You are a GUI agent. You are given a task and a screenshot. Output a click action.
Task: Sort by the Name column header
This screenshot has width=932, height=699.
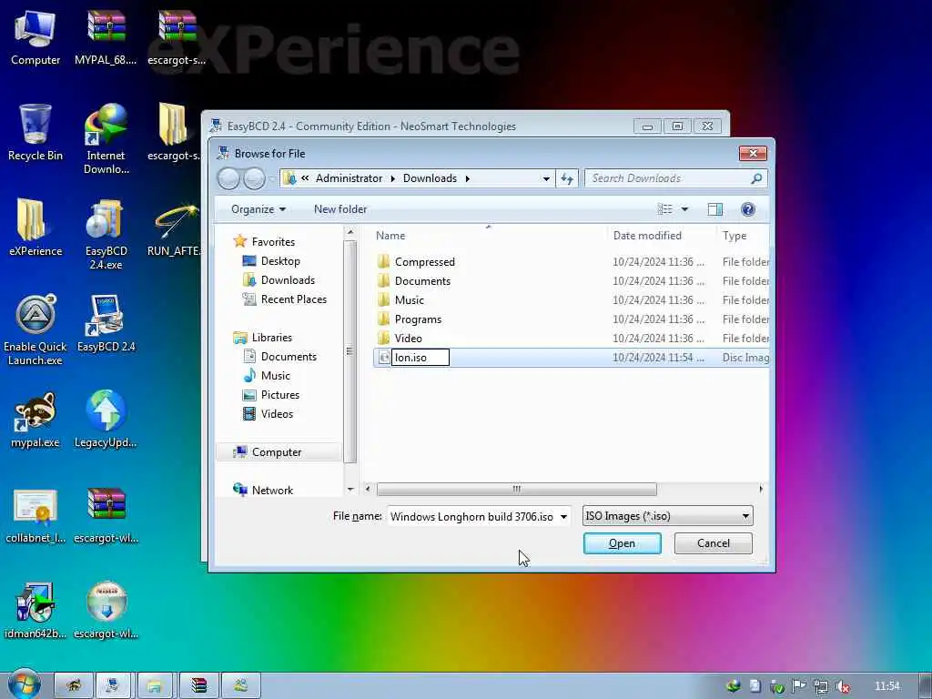(390, 236)
